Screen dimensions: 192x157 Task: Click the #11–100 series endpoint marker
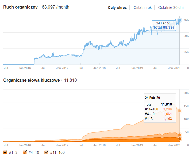(180, 111)
